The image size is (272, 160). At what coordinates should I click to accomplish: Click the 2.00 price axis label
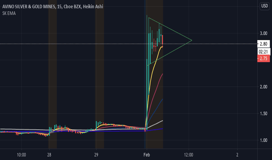pyautogui.click(x=264, y=87)
